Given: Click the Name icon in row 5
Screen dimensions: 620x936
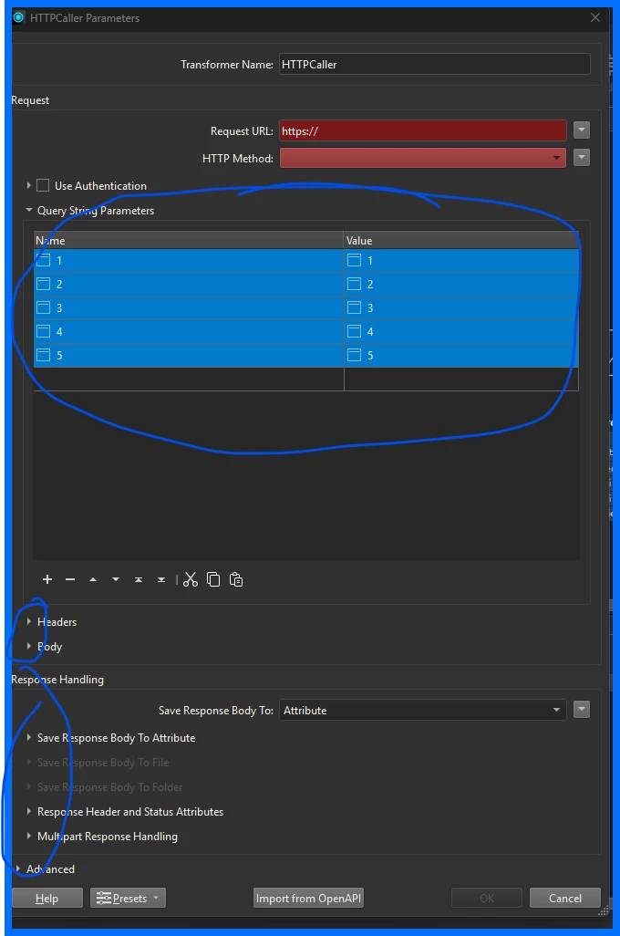Looking at the screenshot, I should [x=43, y=355].
